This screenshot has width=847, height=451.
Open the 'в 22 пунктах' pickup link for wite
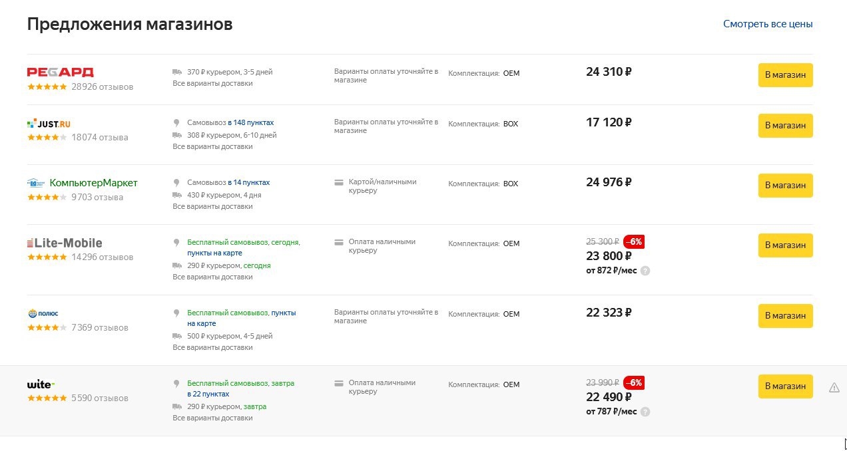click(x=208, y=394)
